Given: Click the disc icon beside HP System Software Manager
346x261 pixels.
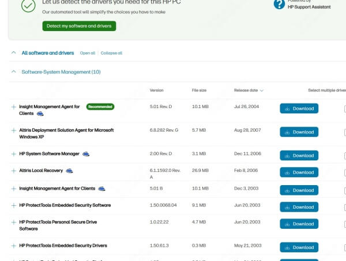Looking at the screenshot, I should 86,154.
